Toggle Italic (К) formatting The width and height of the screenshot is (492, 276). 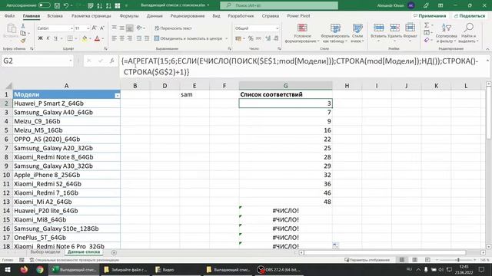click(x=48, y=38)
